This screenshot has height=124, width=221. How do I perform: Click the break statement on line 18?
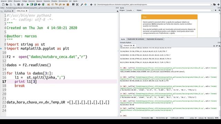20,86
